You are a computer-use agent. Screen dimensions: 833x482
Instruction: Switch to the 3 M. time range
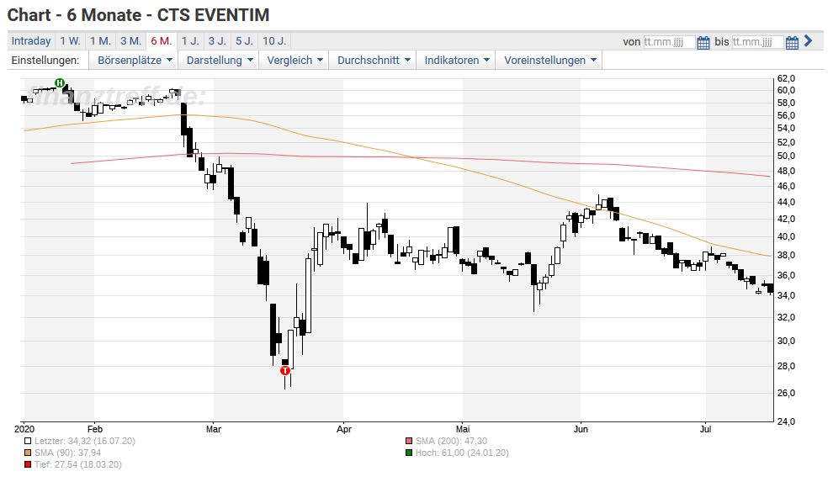coord(130,41)
